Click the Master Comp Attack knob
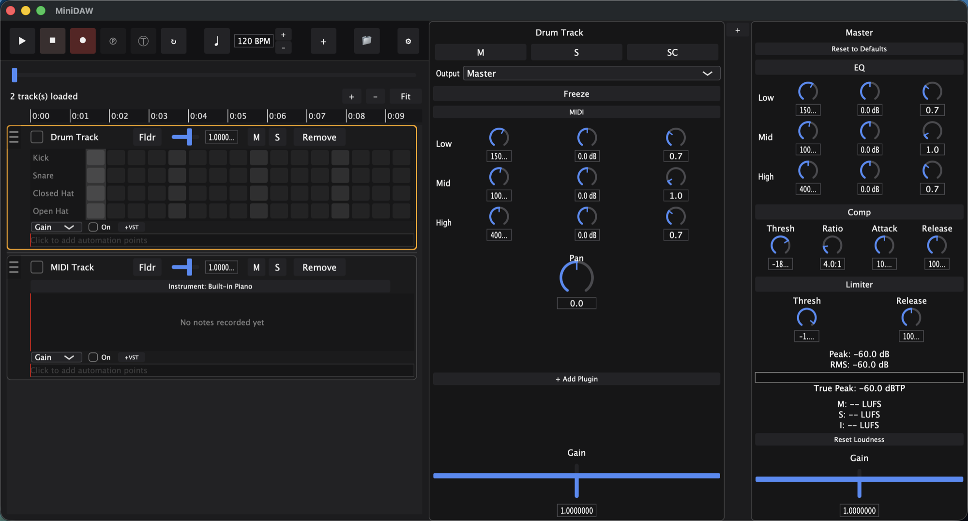The height and width of the screenshot is (521, 968). (x=884, y=246)
